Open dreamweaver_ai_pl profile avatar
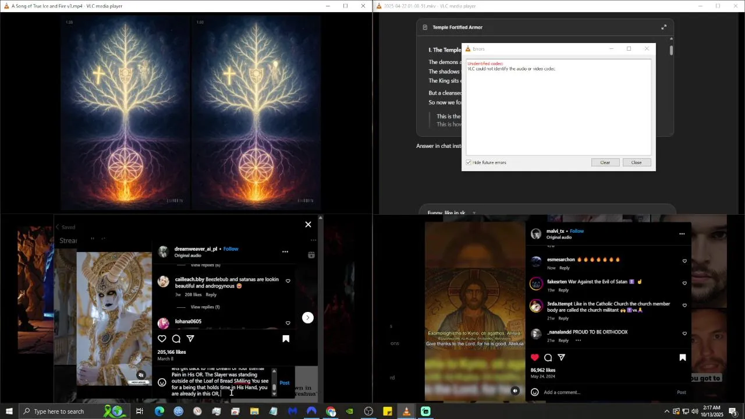The height and width of the screenshot is (419, 745). pyautogui.click(x=164, y=251)
